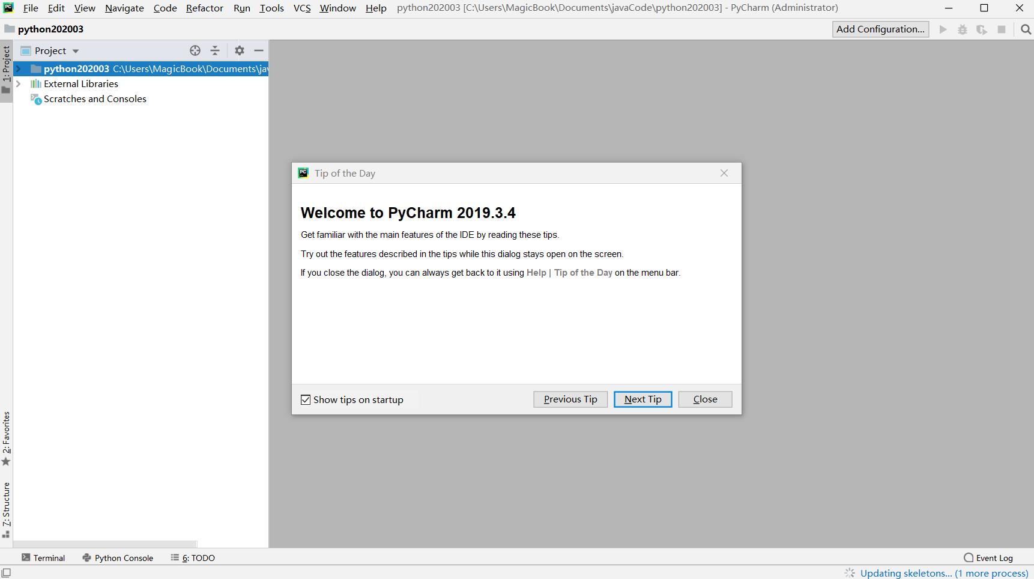Open the Edit menu
Viewport: 1034px width, 579px height.
[56, 8]
